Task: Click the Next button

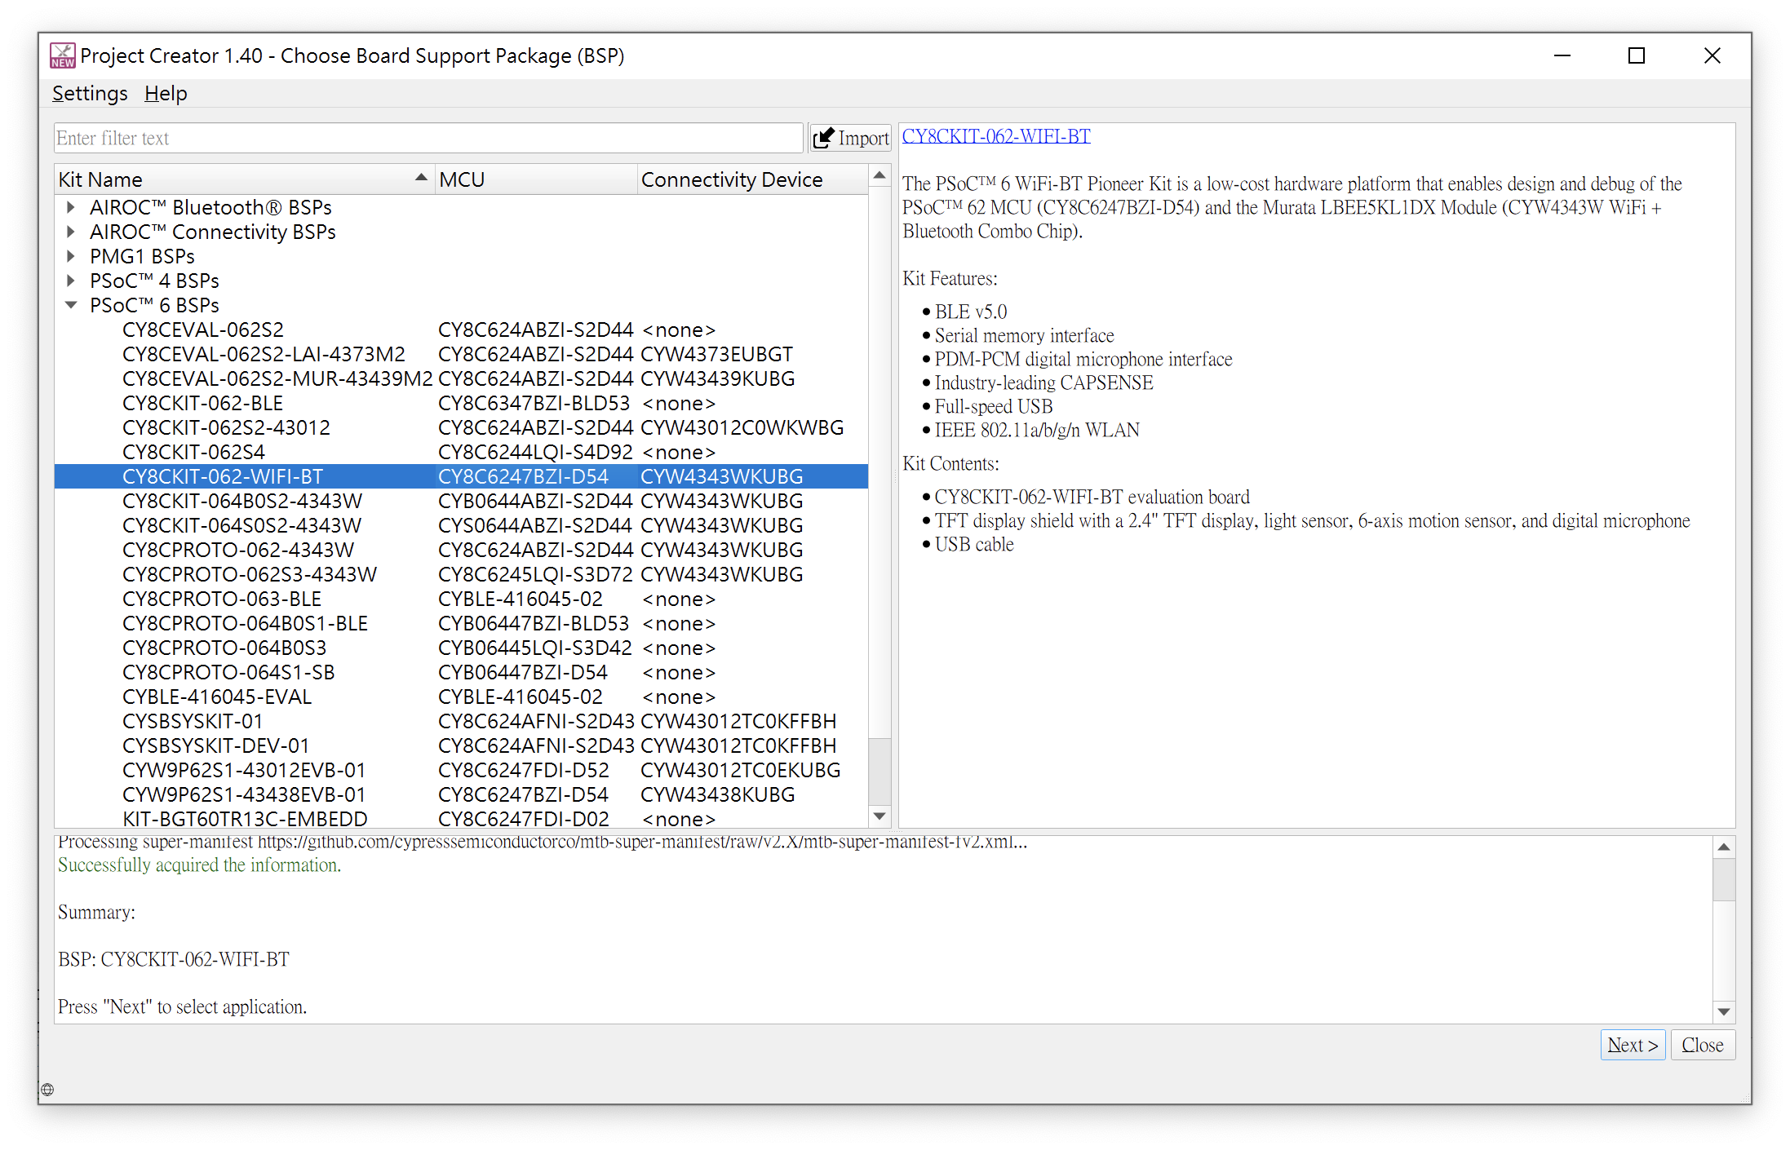Action: point(1633,1045)
